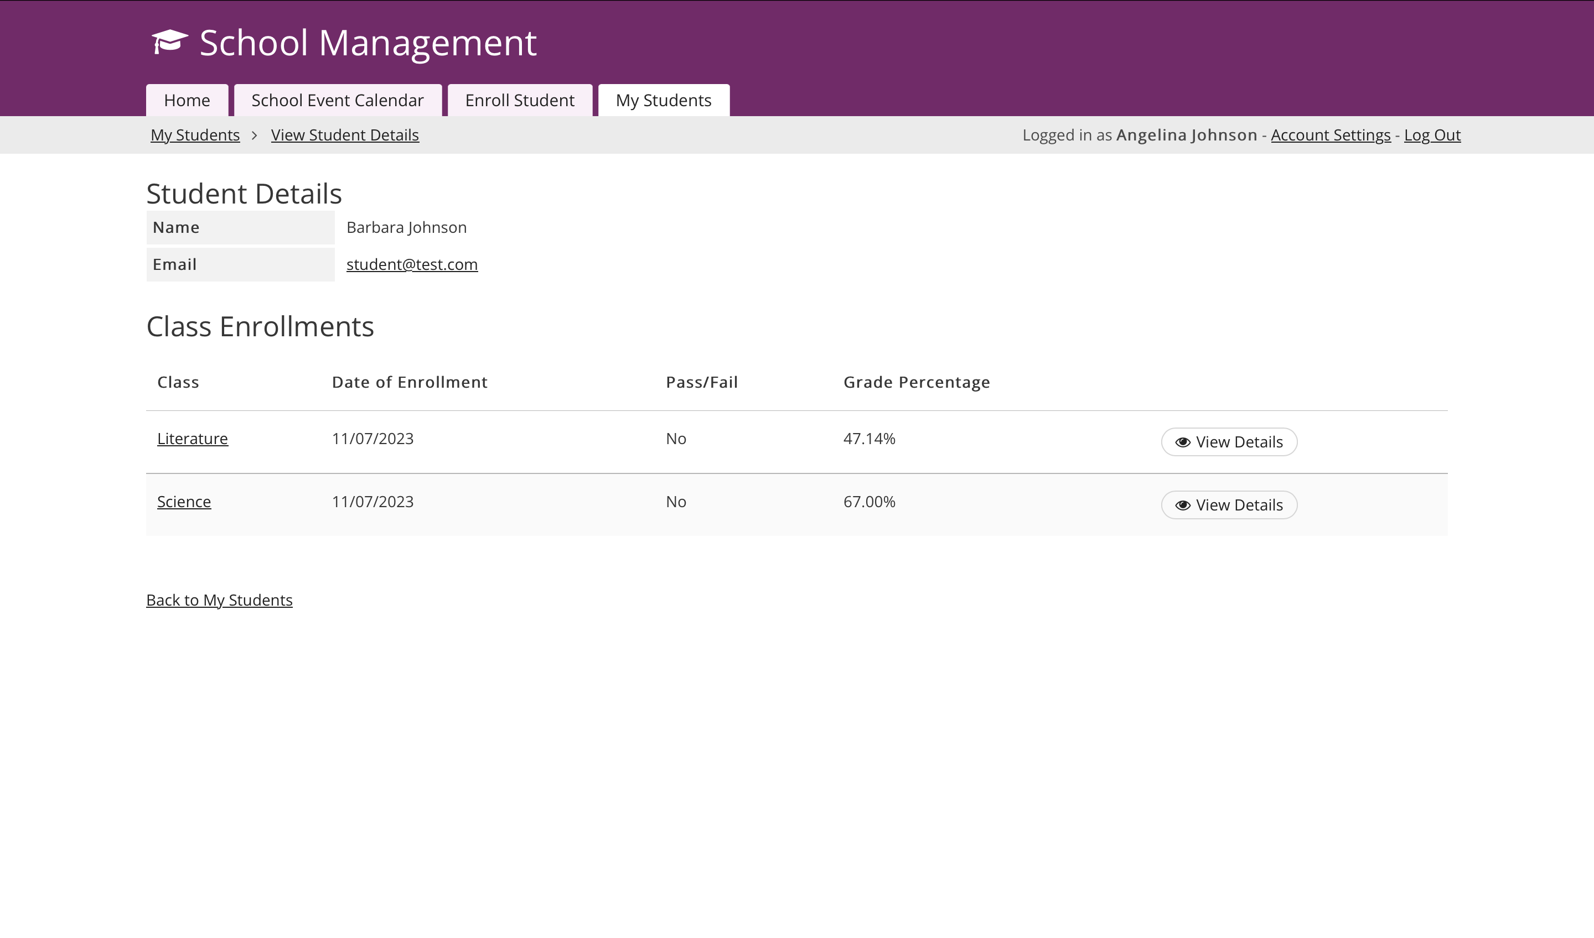Click Log Out
This screenshot has height=938, width=1594.
[1433, 134]
